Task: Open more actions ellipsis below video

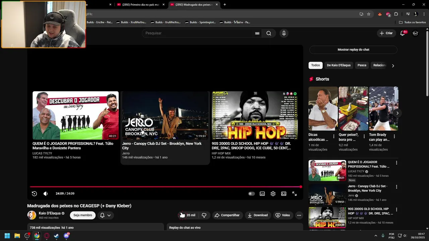Action: pyautogui.click(x=299, y=215)
